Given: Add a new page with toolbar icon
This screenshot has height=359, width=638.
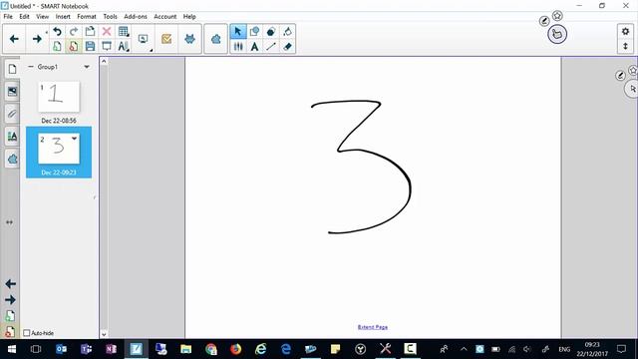Looking at the screenshot, I should tap(57, 46).
